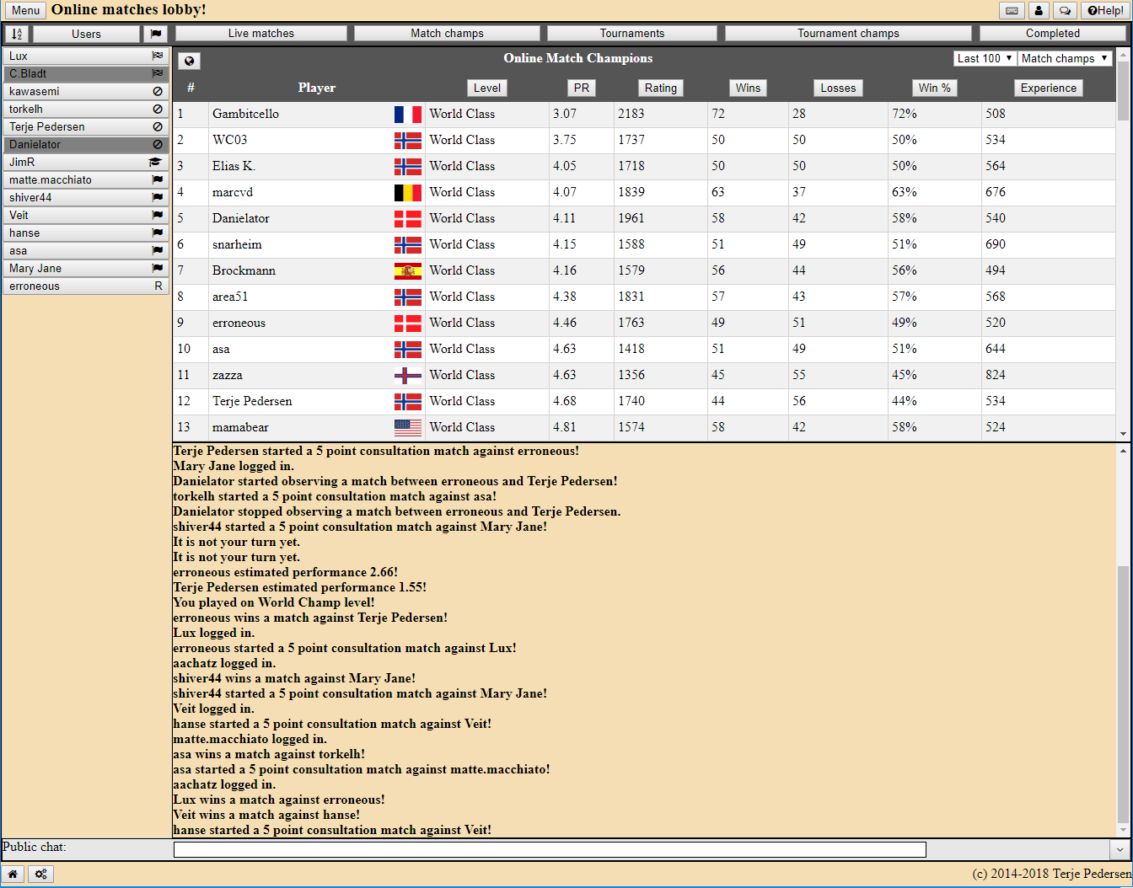Click the Spanish flag next to Brockmann
This screenshot has height=888, width=1133.
tap(408, 270)
